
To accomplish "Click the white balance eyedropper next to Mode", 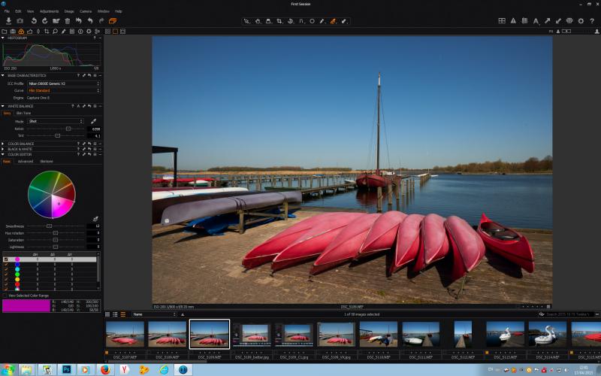I will (93, 121).
